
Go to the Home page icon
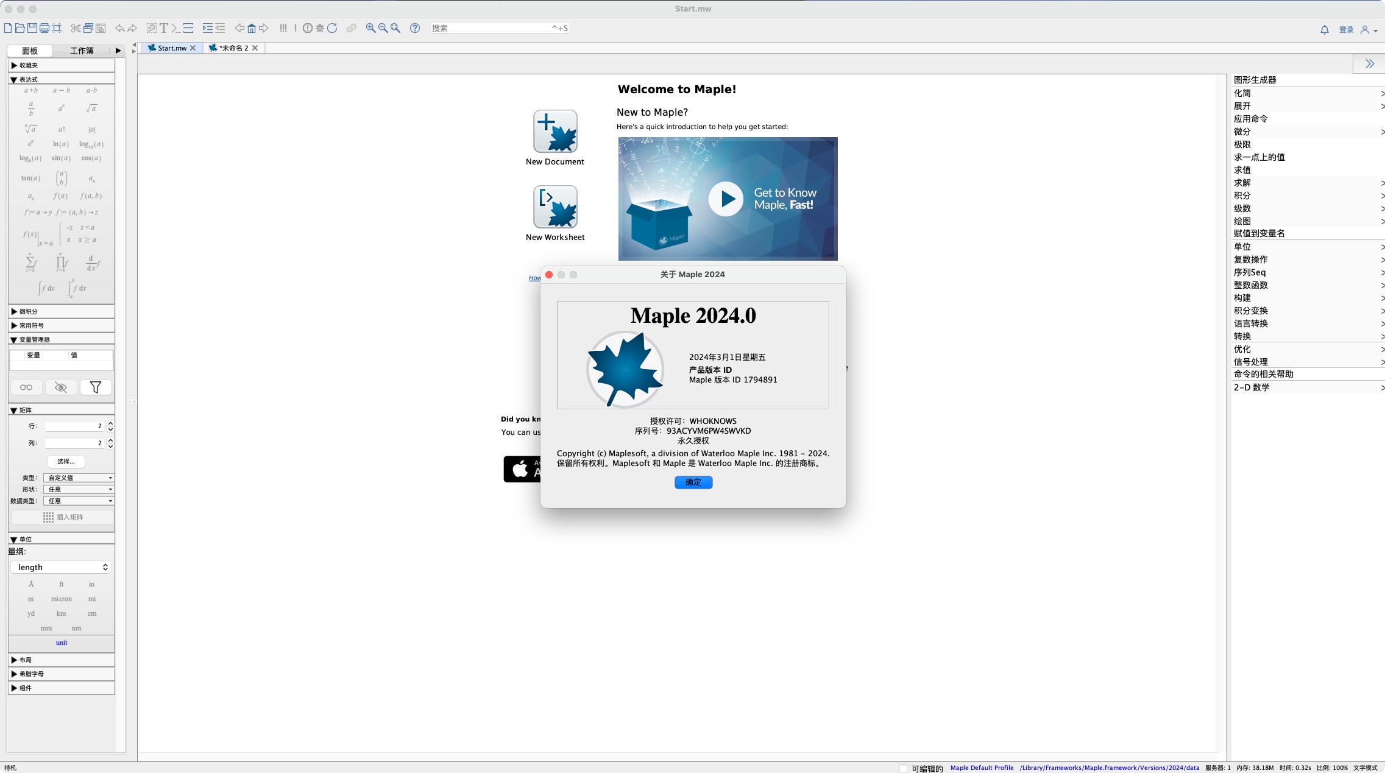(x=252, y=28)
